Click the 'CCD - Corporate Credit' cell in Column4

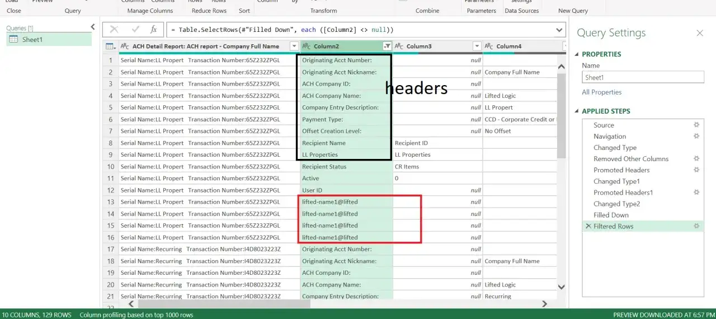coord(520,119)
